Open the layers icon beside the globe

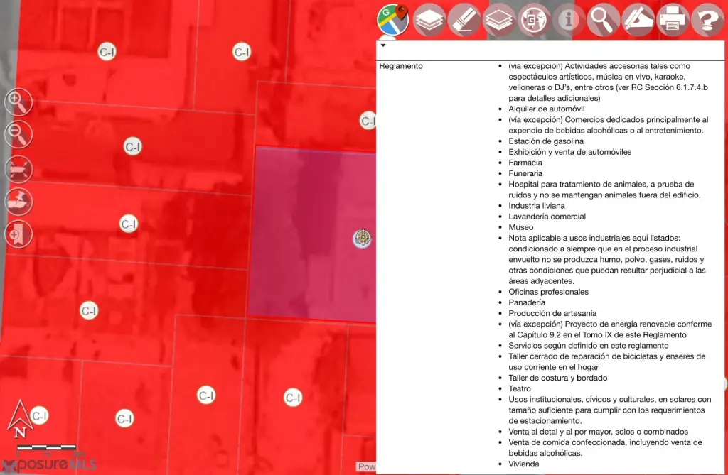(498, 20)
